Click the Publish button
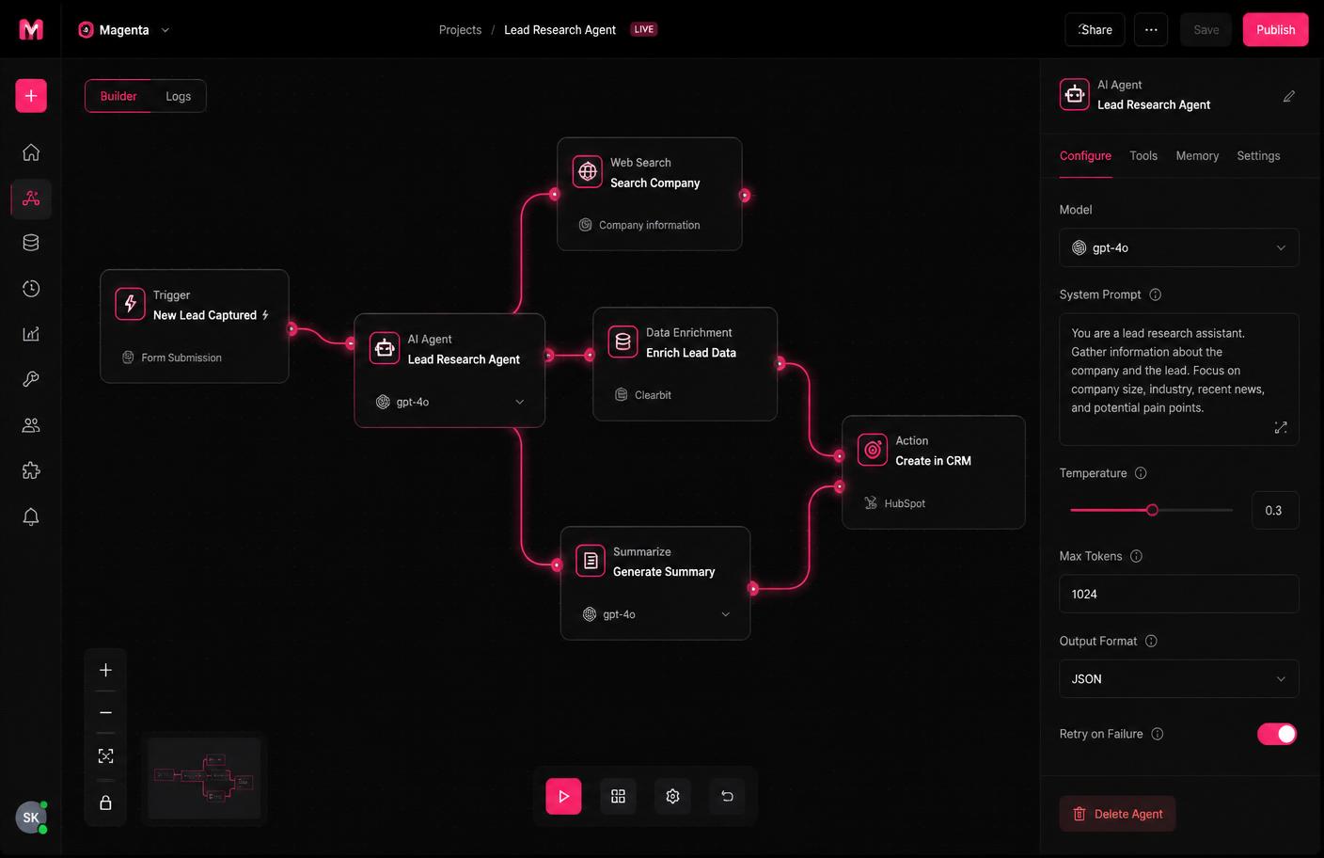 1276,30
